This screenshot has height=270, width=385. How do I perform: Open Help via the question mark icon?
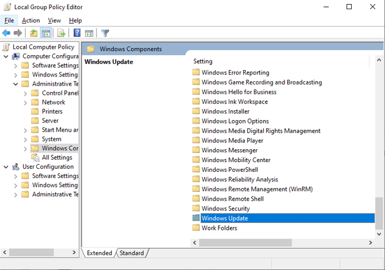(77, 33)
